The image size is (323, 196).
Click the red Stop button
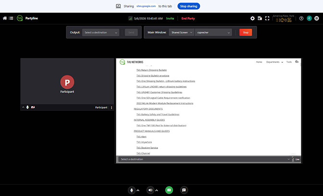point(246,33)
